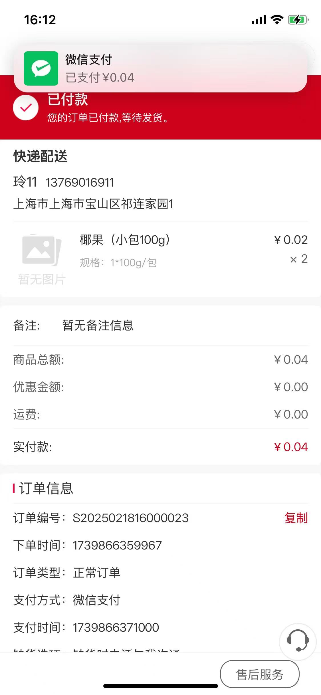The height and width of the screenshot is (695, 321).
Task: Tap the product name 椰果 (小包100g)
Action: coord(125,240)
